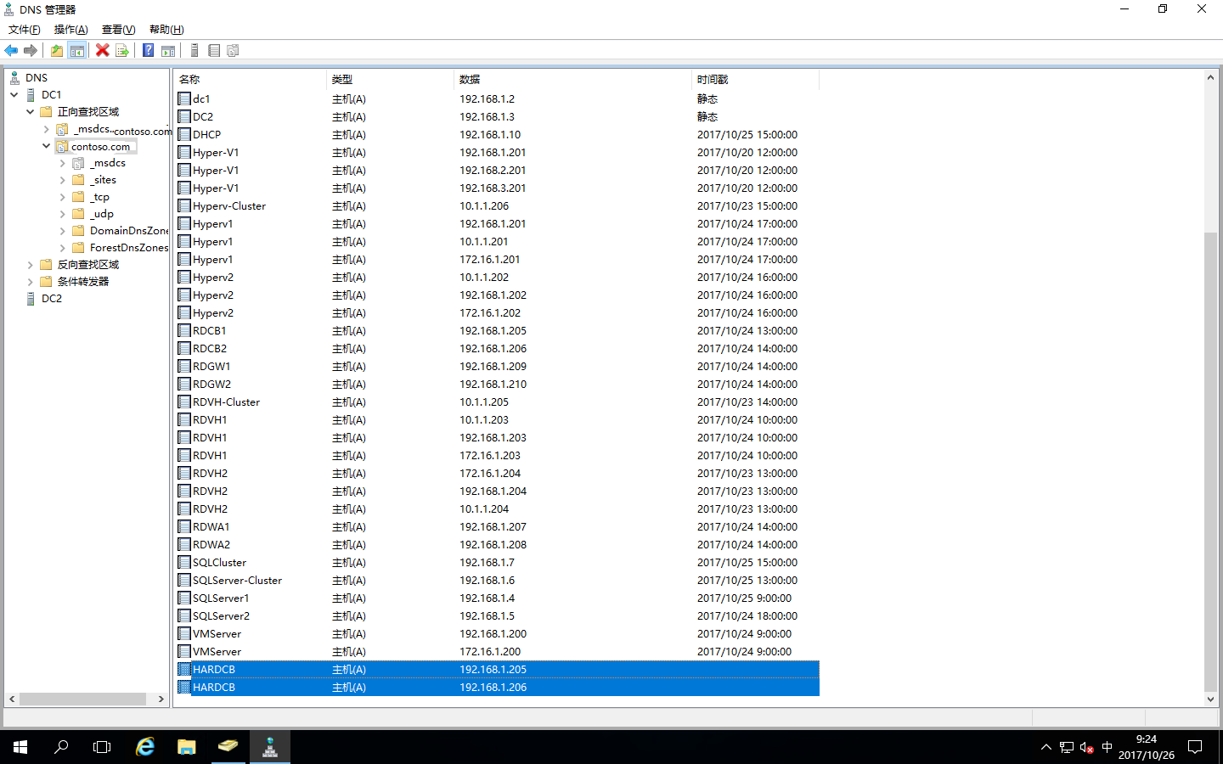Open the 文件(F) menu

tap(25, 30)
